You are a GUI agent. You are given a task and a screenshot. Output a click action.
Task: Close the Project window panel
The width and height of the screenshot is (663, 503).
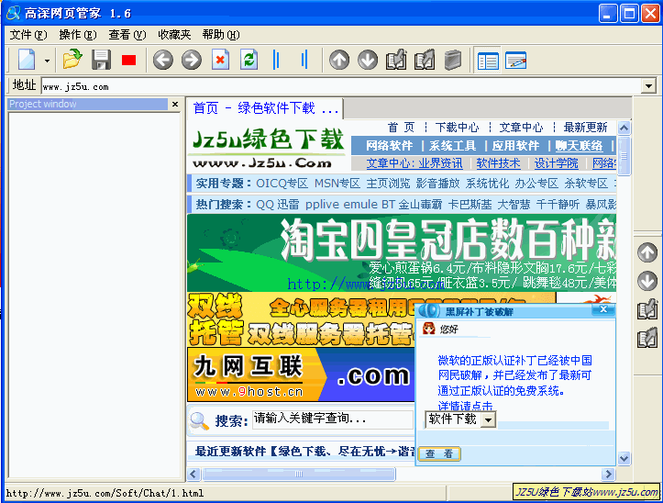click(x=175, y=104)
